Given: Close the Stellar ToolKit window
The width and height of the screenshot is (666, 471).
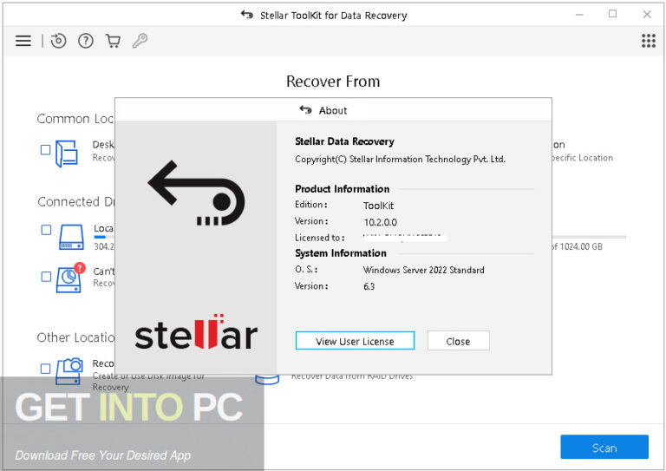Looking at the screenshot, I should [x=647, y=15].
